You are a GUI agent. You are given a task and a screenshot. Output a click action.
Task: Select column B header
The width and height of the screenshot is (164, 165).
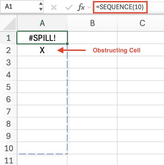pyautogui.click(x=92, y=23)
